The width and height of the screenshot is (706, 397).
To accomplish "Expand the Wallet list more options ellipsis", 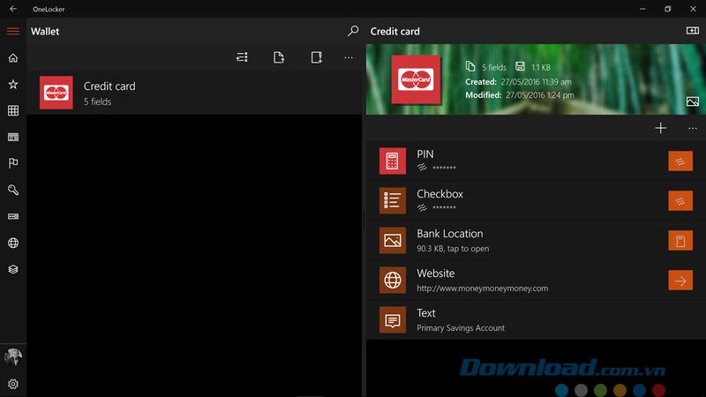I will [x=349, y=57].
